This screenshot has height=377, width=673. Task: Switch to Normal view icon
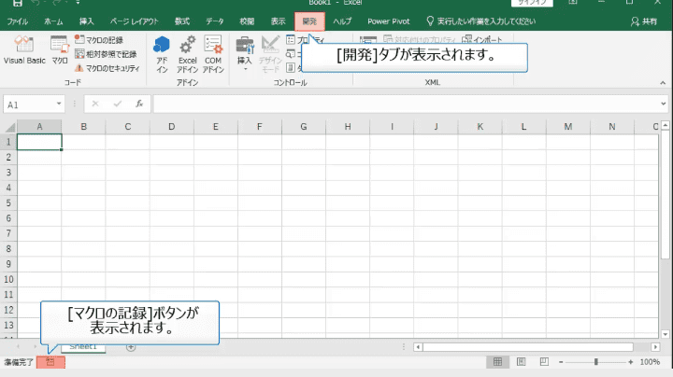point(497,362)
